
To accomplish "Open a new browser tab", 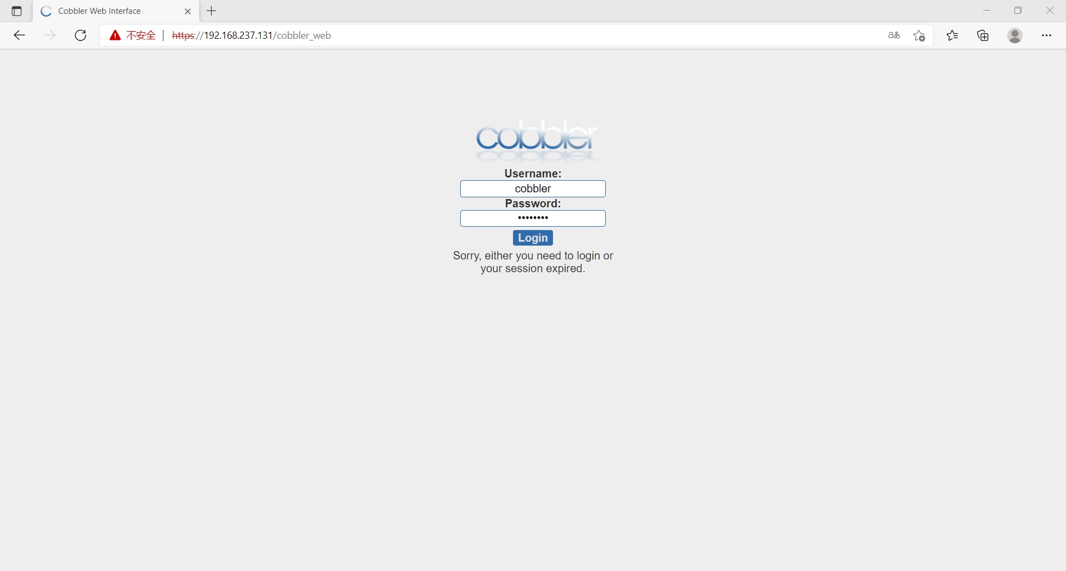I will coord(212,11).
